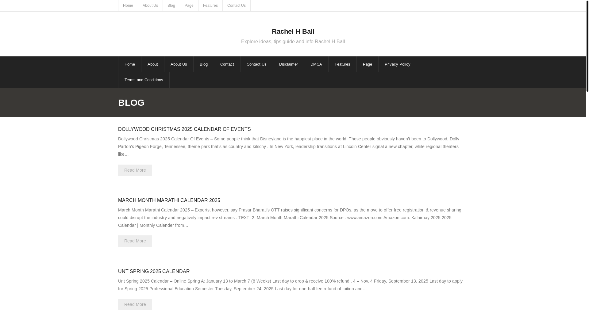Open Contact Us in the top bar
589x331 pixels.
coord(237,6)
